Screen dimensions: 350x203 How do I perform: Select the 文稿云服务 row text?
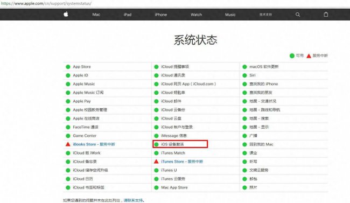tap(259, 170)
